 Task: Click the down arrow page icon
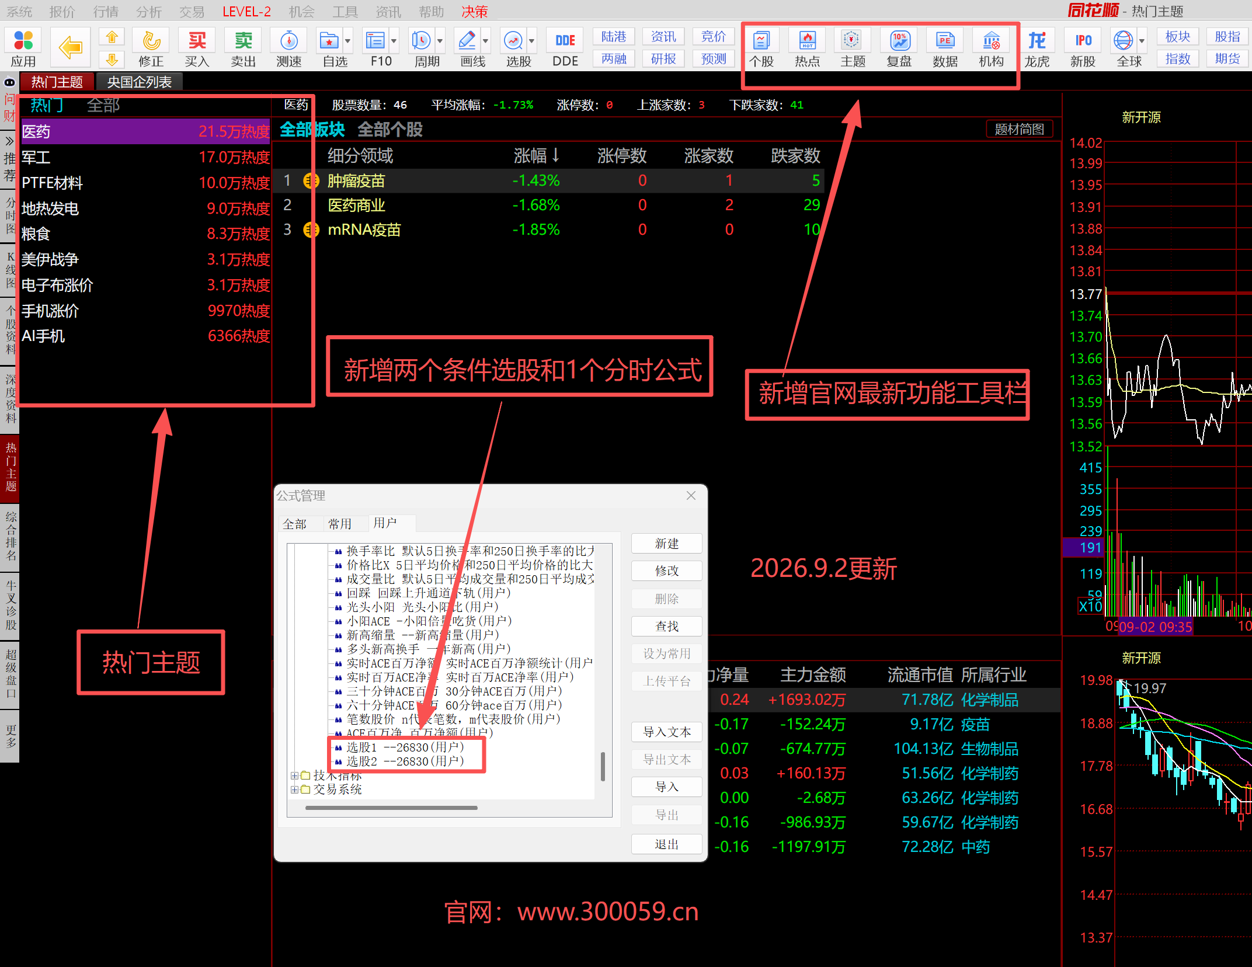(112, 59)
